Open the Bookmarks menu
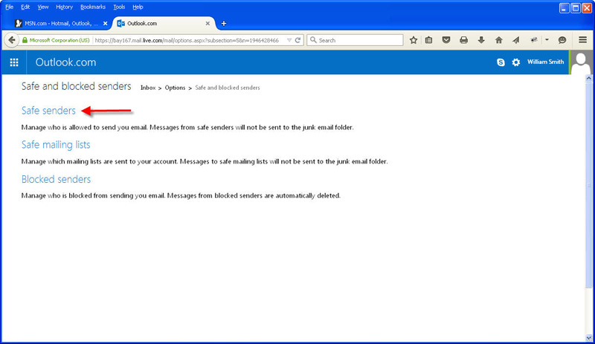This screenshot has width=595, height=344. (93, 7)
